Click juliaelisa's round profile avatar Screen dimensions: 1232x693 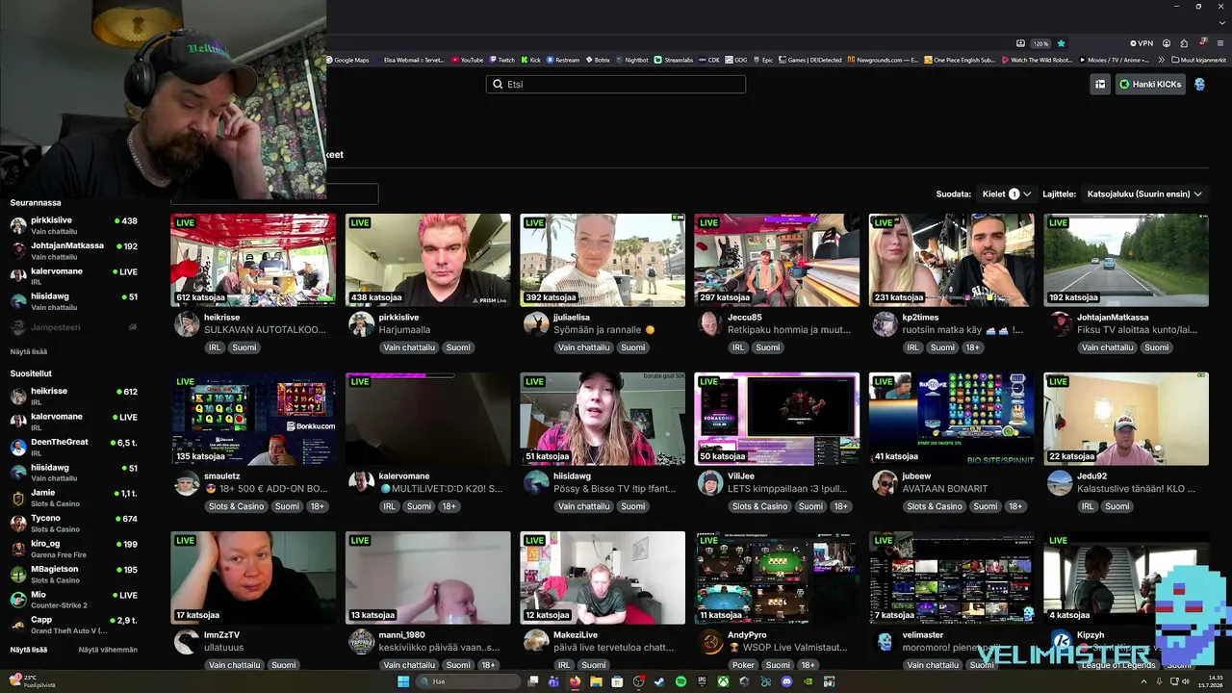[536, 323]
